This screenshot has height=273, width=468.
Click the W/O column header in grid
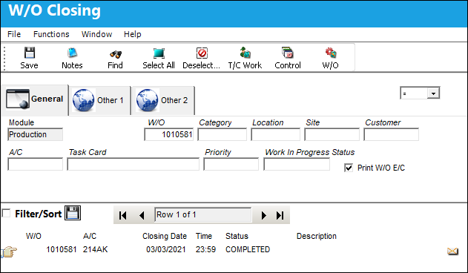(x=33, y=236)
